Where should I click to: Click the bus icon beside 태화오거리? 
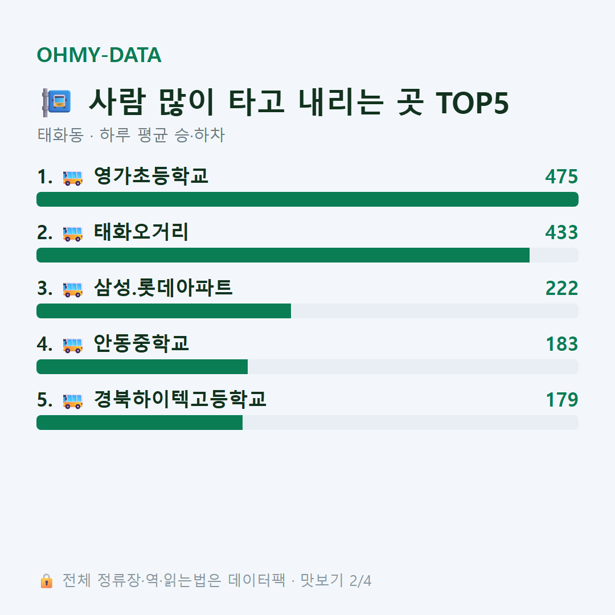tap(73, 233)
